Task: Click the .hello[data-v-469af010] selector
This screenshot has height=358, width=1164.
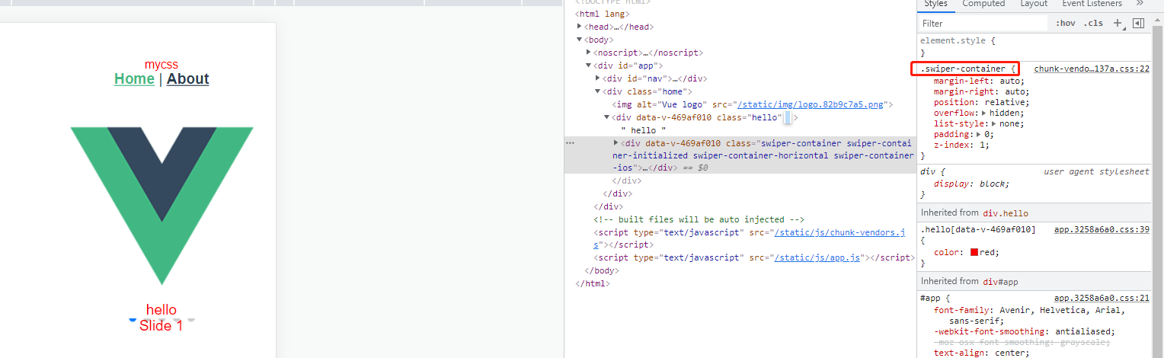Action: (978, 229)
